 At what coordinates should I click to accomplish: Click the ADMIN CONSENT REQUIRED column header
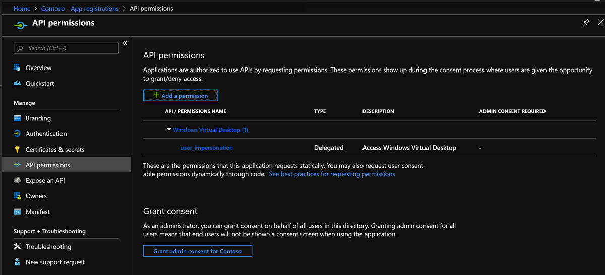pos(512,111)
